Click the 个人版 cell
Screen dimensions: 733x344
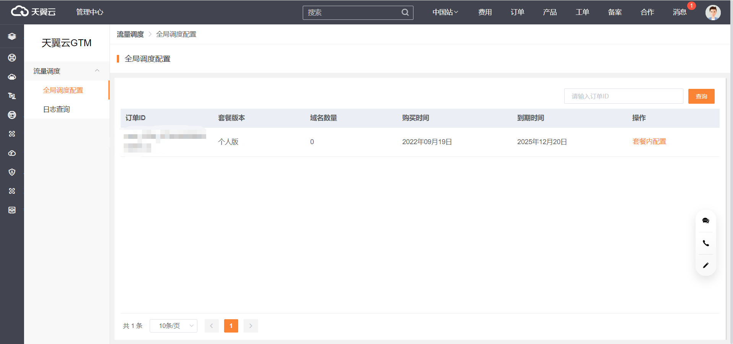pos(228,142)
